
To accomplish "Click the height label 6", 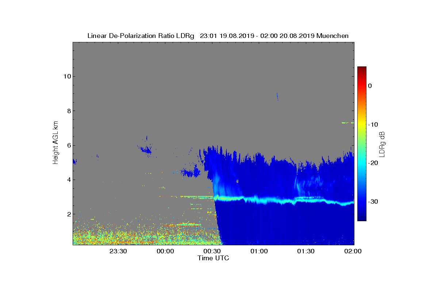I will coord(68,145).
